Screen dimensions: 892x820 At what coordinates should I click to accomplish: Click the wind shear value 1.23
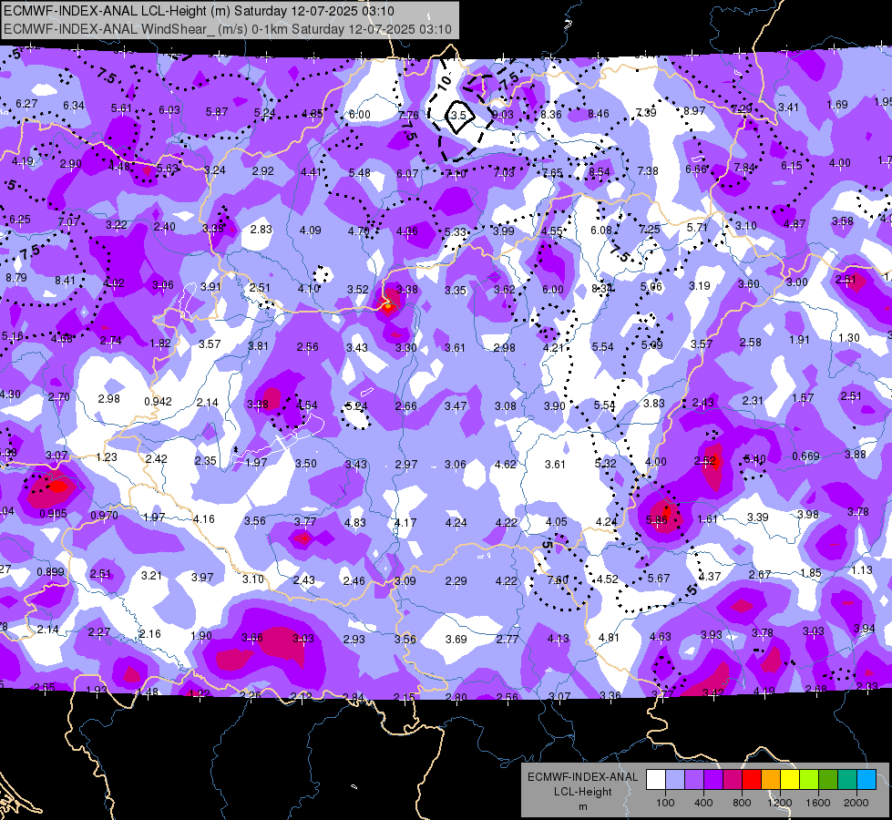[x=107, y=457]
